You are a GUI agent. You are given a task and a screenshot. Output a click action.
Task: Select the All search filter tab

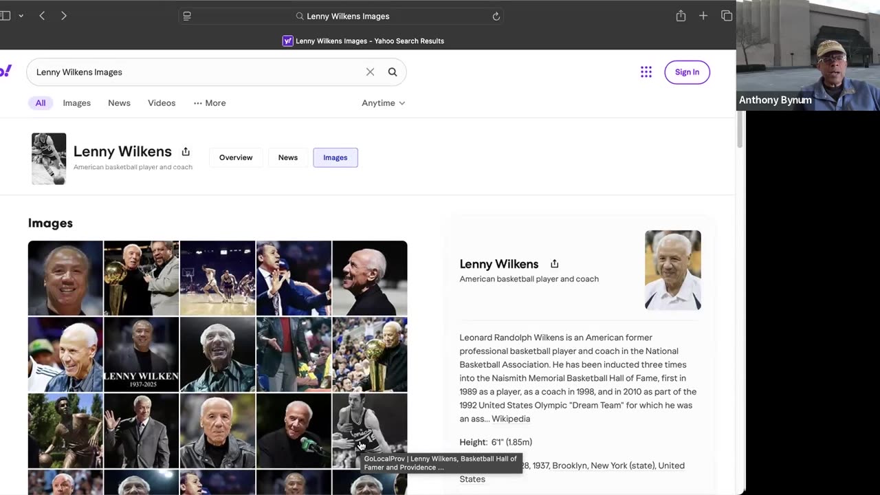41,103
